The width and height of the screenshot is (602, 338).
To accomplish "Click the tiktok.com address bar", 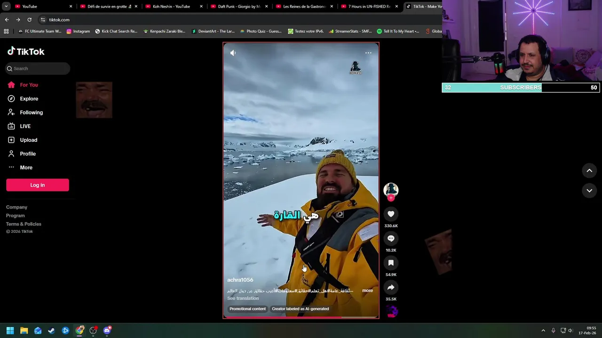I will (x=240, y=20).
